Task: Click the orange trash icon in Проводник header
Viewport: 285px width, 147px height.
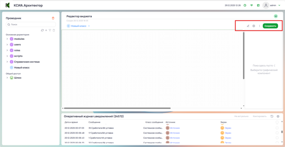Action: click(53, 18)
